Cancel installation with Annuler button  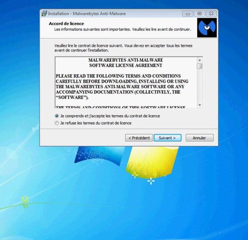[199, 138]
